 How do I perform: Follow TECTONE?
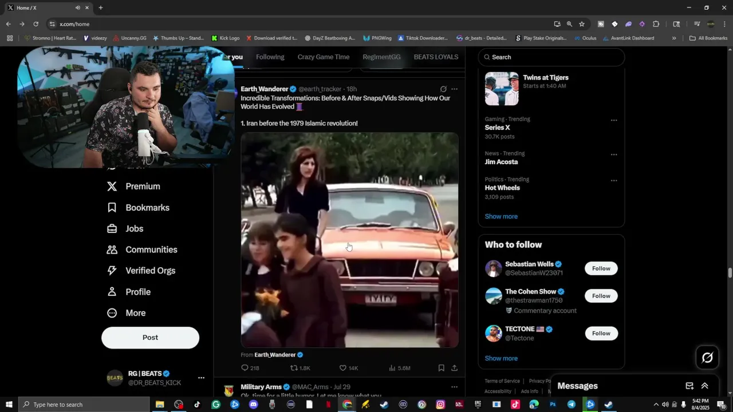coord(601,333)
